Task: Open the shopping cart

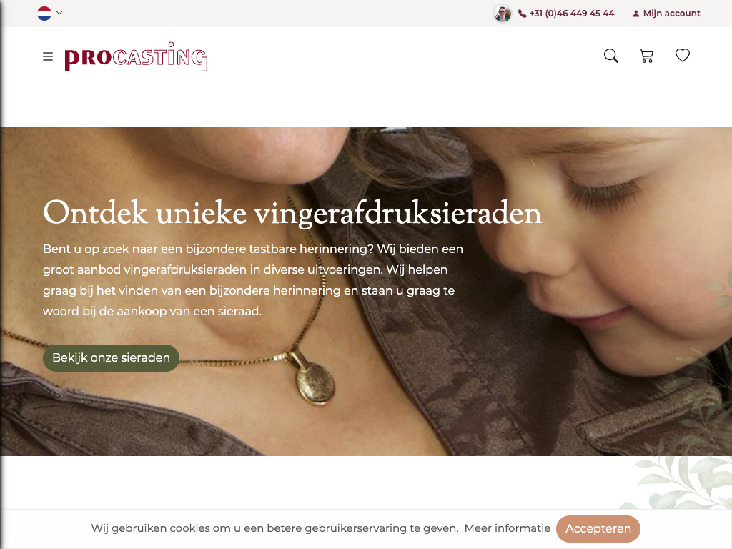Action: (x=646, y=56)
